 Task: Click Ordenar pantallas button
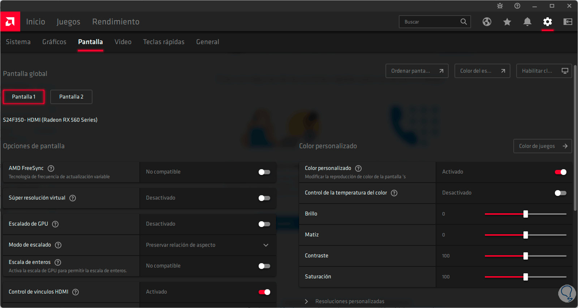pyautogui.click(x=417, y=71)
